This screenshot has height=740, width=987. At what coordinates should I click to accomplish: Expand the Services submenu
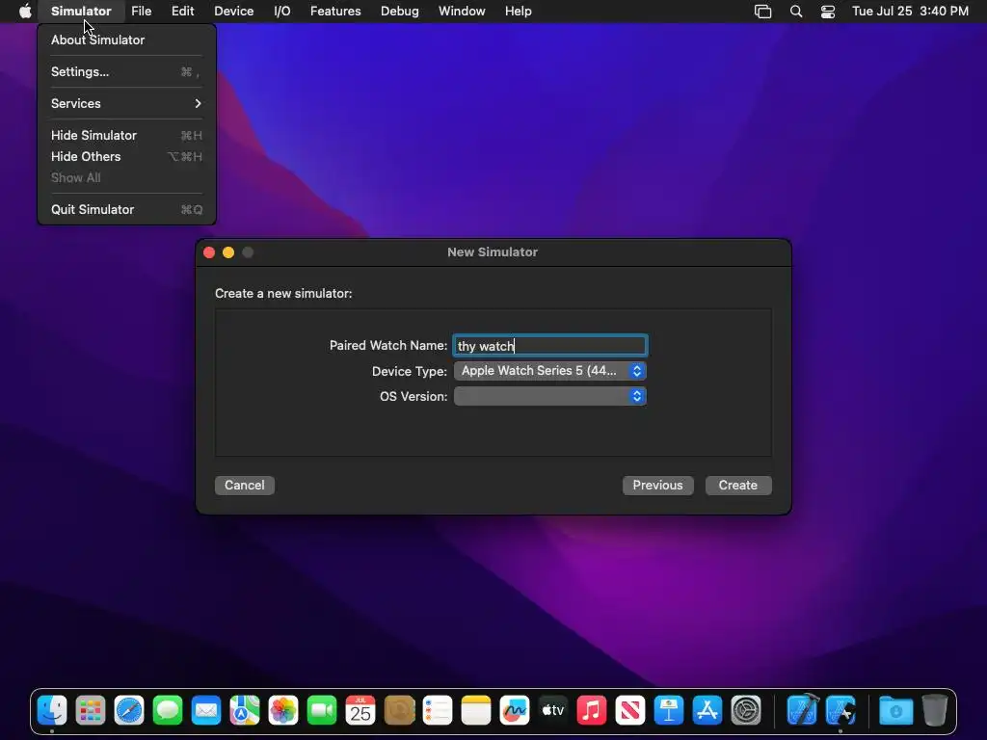[x=126, y=103]
